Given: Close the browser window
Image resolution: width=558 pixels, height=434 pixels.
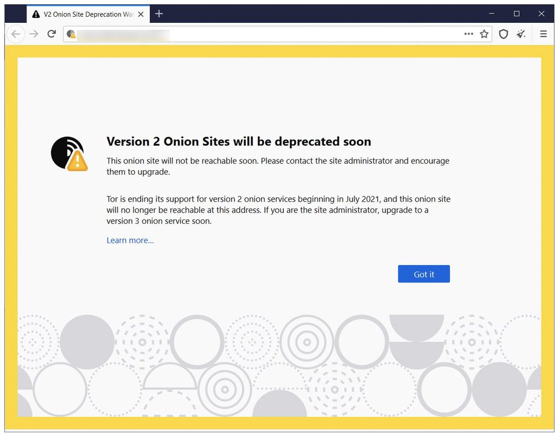Looking at the screenshot, I should point(541,14).
